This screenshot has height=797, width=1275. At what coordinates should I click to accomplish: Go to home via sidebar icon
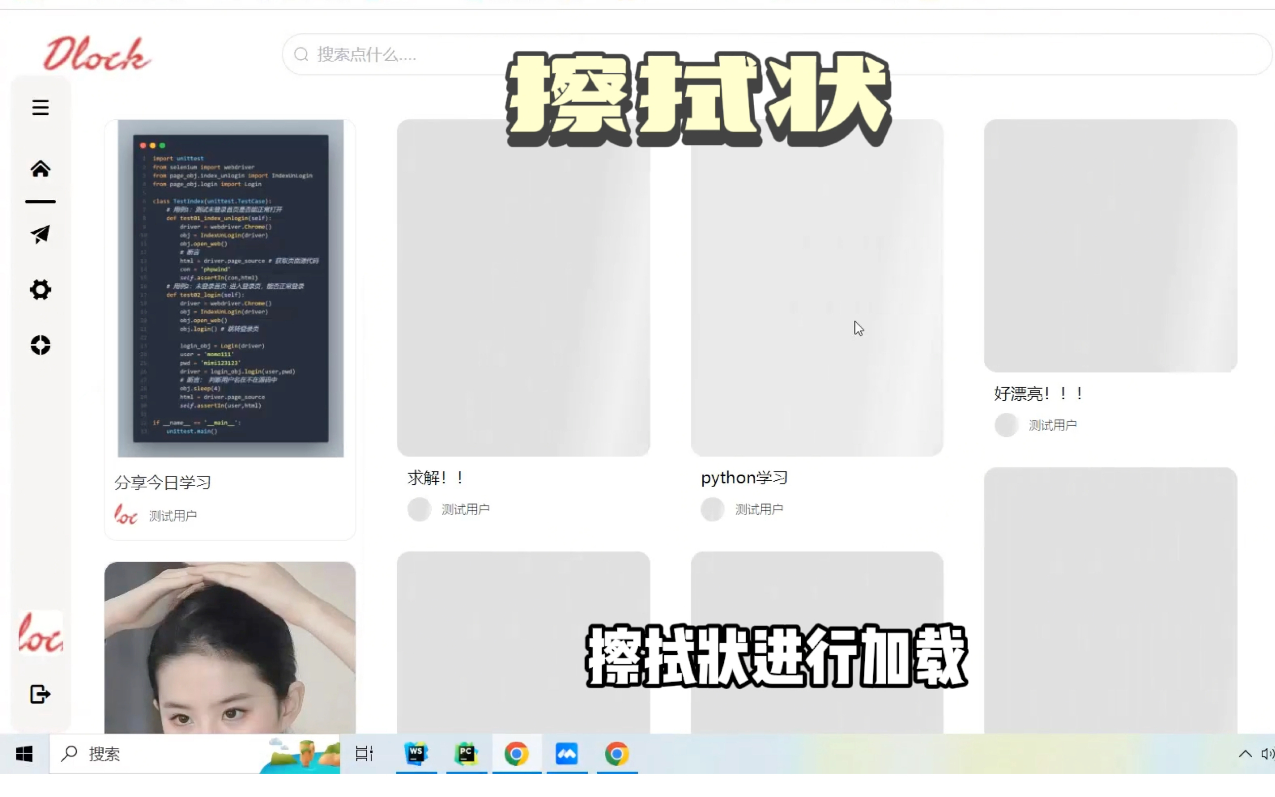[40, 169]
